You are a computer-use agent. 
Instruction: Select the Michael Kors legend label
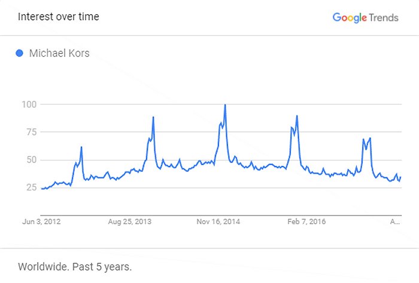(x=59, y=53)
